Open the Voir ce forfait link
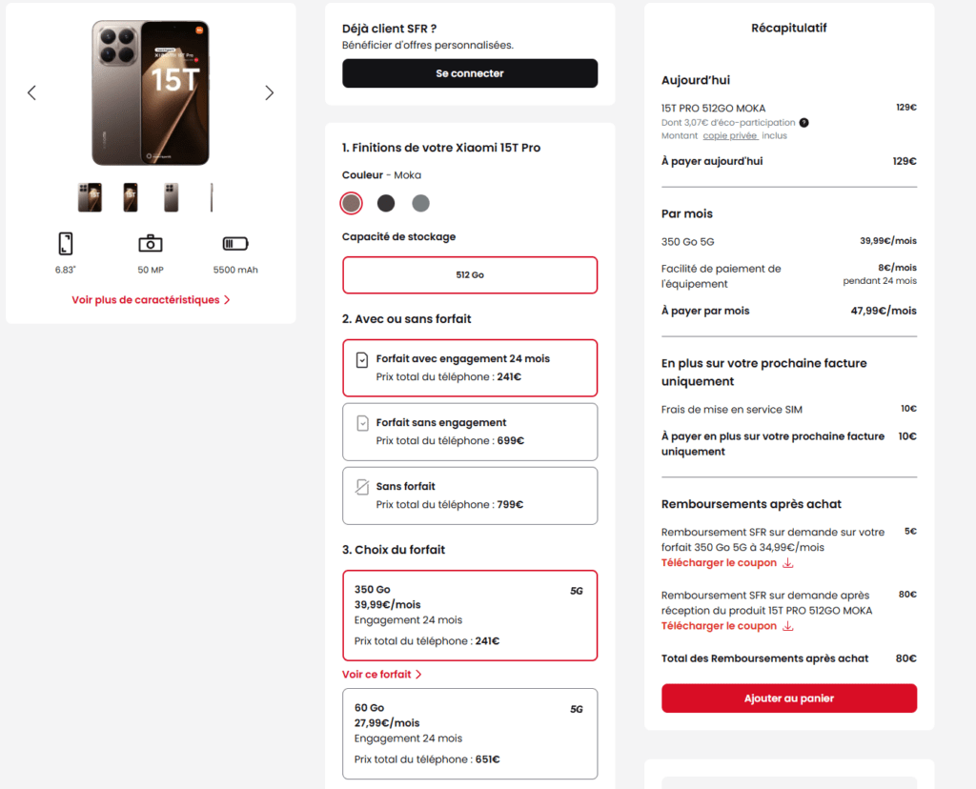This screenshot has width=976, height=789. [x=381, y=675]
